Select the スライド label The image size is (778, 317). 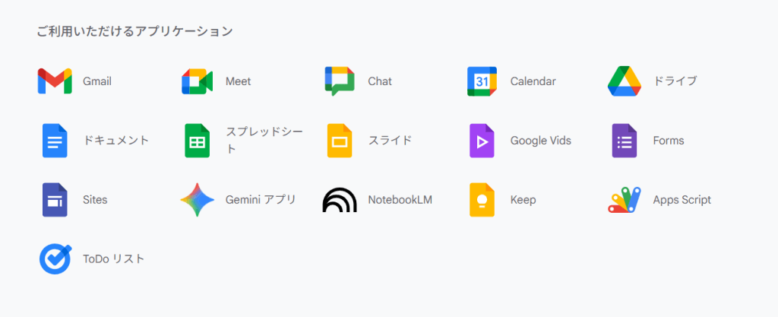click(x=390, y=141)
